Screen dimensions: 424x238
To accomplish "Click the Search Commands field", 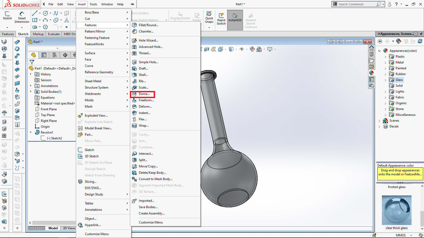I will [x=356, y=4].
